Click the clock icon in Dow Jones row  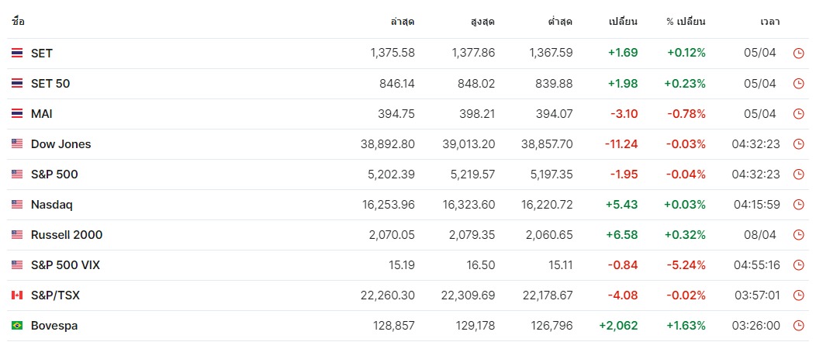tap(798, 144)
